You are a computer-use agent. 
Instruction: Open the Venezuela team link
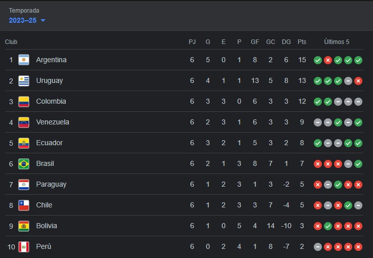click(x=53, y=122)
